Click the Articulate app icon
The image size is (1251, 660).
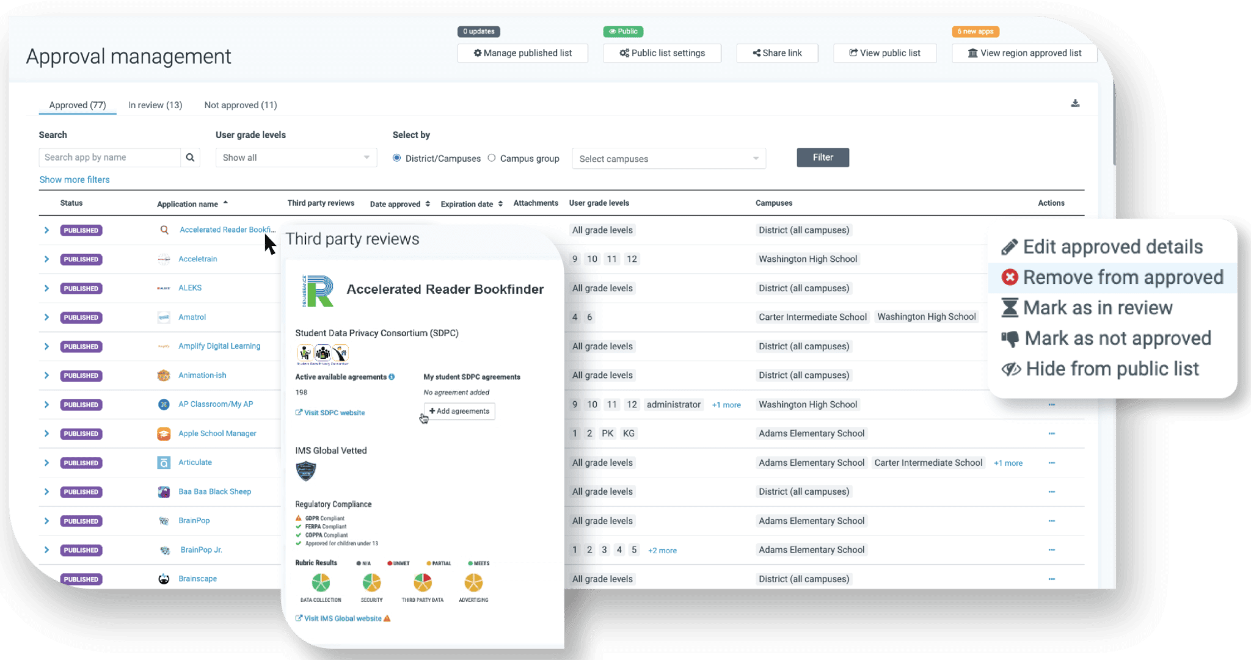[x=164, y=463]
